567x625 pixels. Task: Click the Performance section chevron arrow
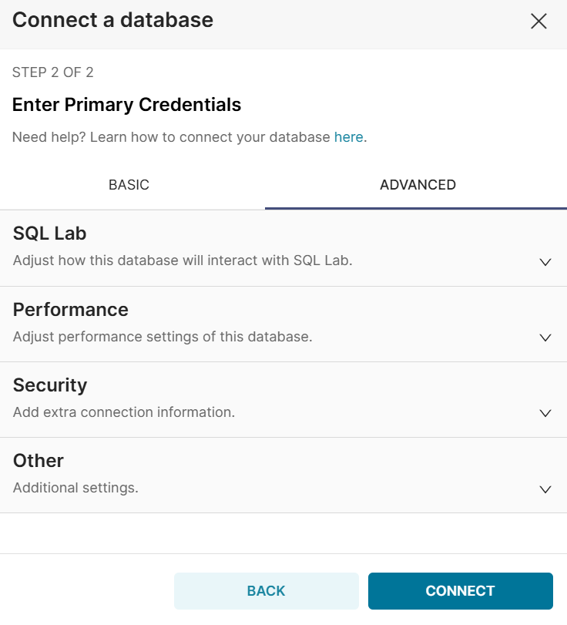click(x=545, y=338)
